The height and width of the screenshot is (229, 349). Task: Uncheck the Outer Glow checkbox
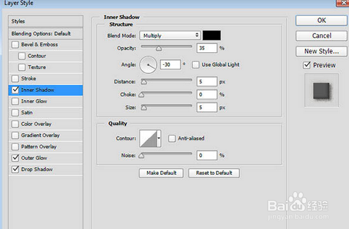click(x=15, y=158)
